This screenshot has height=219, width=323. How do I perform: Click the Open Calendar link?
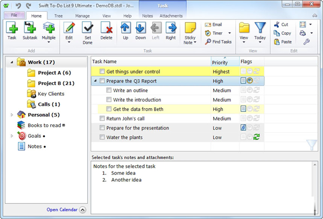tap(61, 210)
